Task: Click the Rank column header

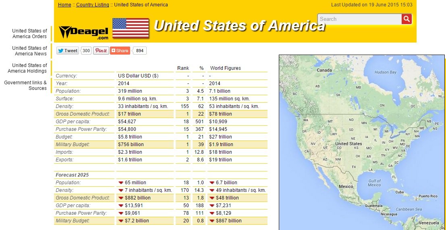Action: 183,68
